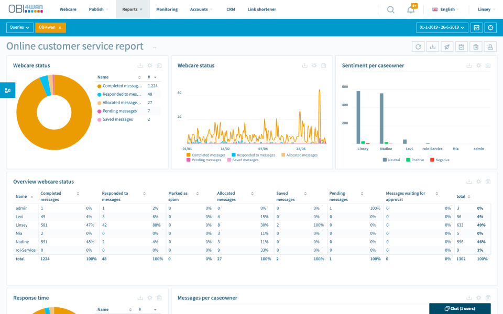Open the English language dropdown
Screen dimensions: 503x314
[x=445, y=9]
